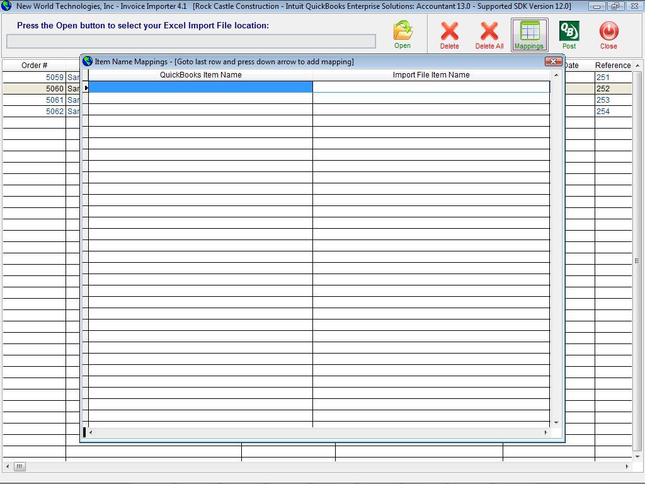Click main grid scroll right arrow
Image resolution: width=645 pixels, height=484 pixels.
(x=627, y=466)
